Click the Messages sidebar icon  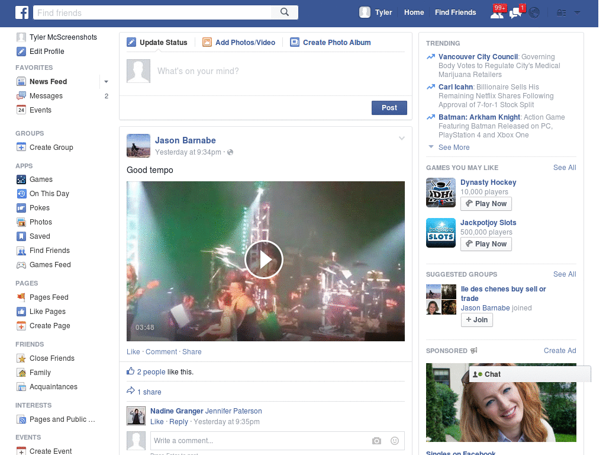[x=21, y=96]
